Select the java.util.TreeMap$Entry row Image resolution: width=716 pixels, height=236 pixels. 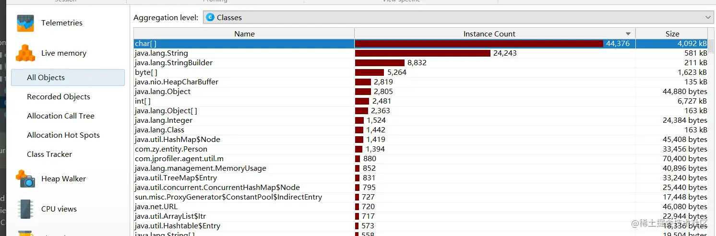coord(421,178)
